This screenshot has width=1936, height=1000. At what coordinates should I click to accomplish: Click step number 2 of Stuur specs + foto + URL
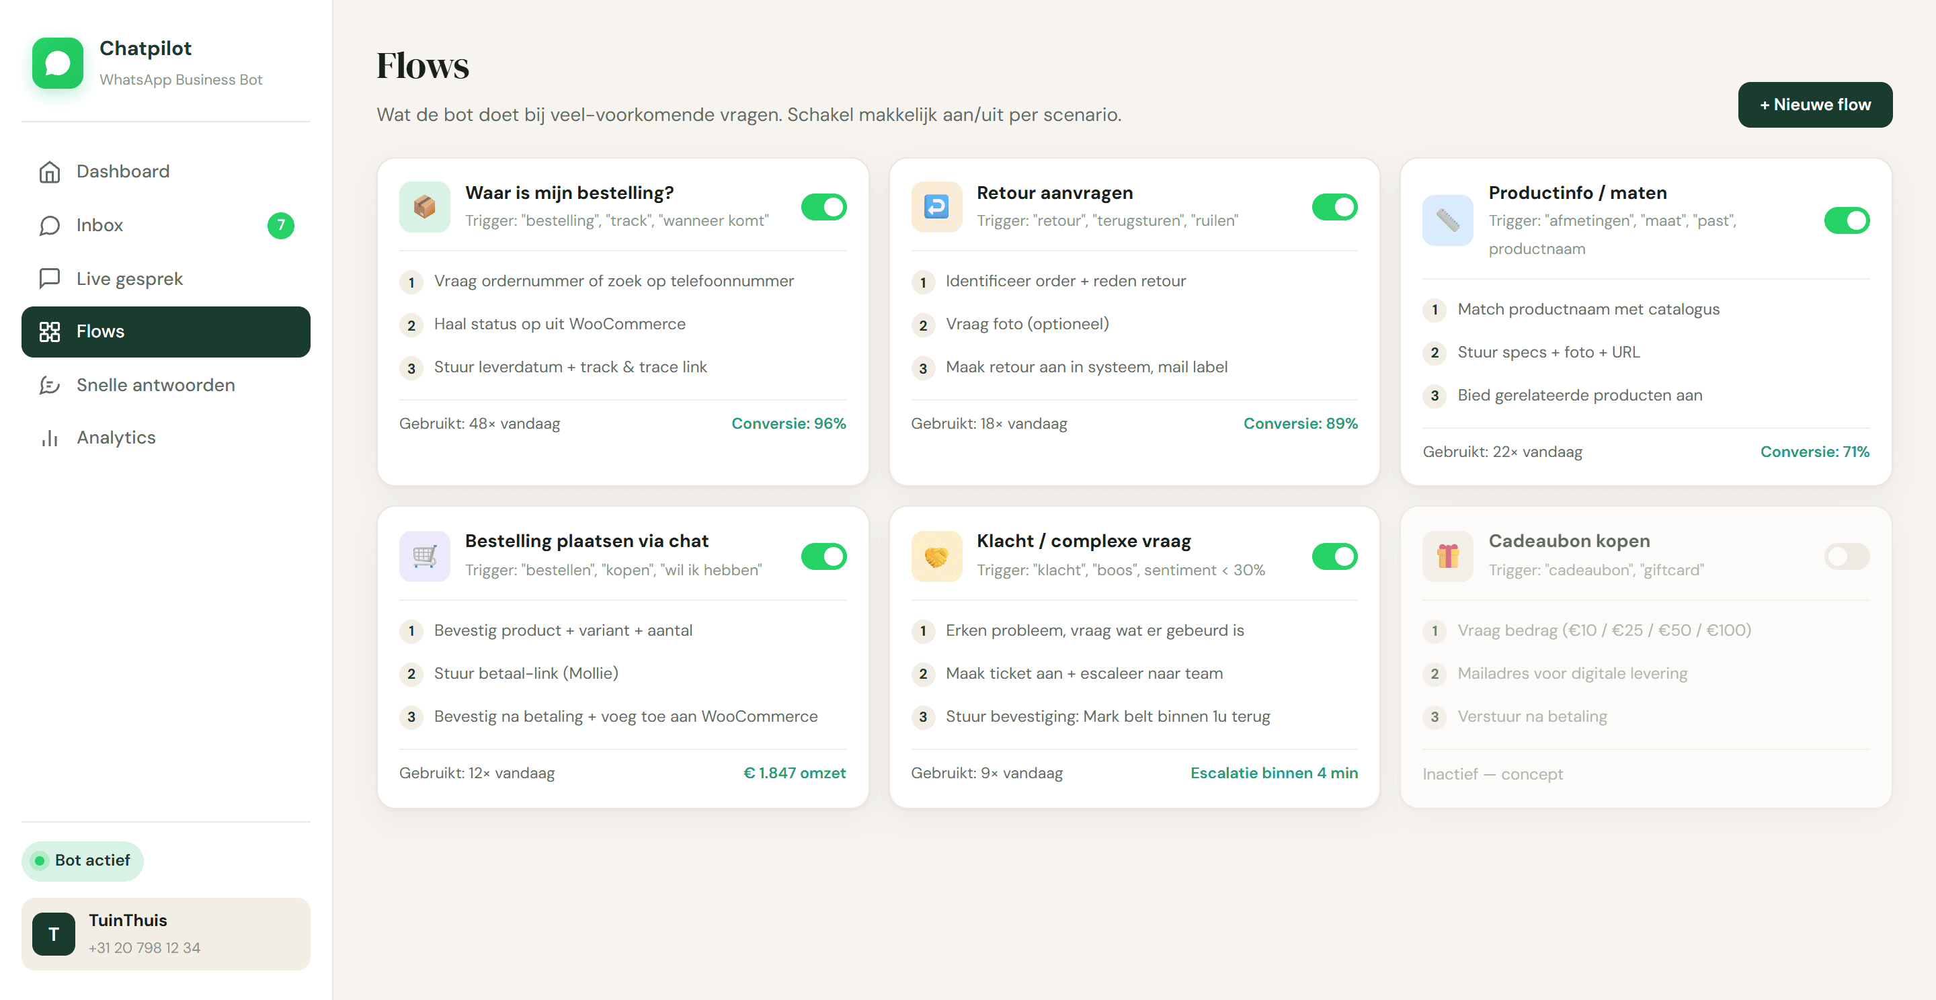[x=1434, y=353]
